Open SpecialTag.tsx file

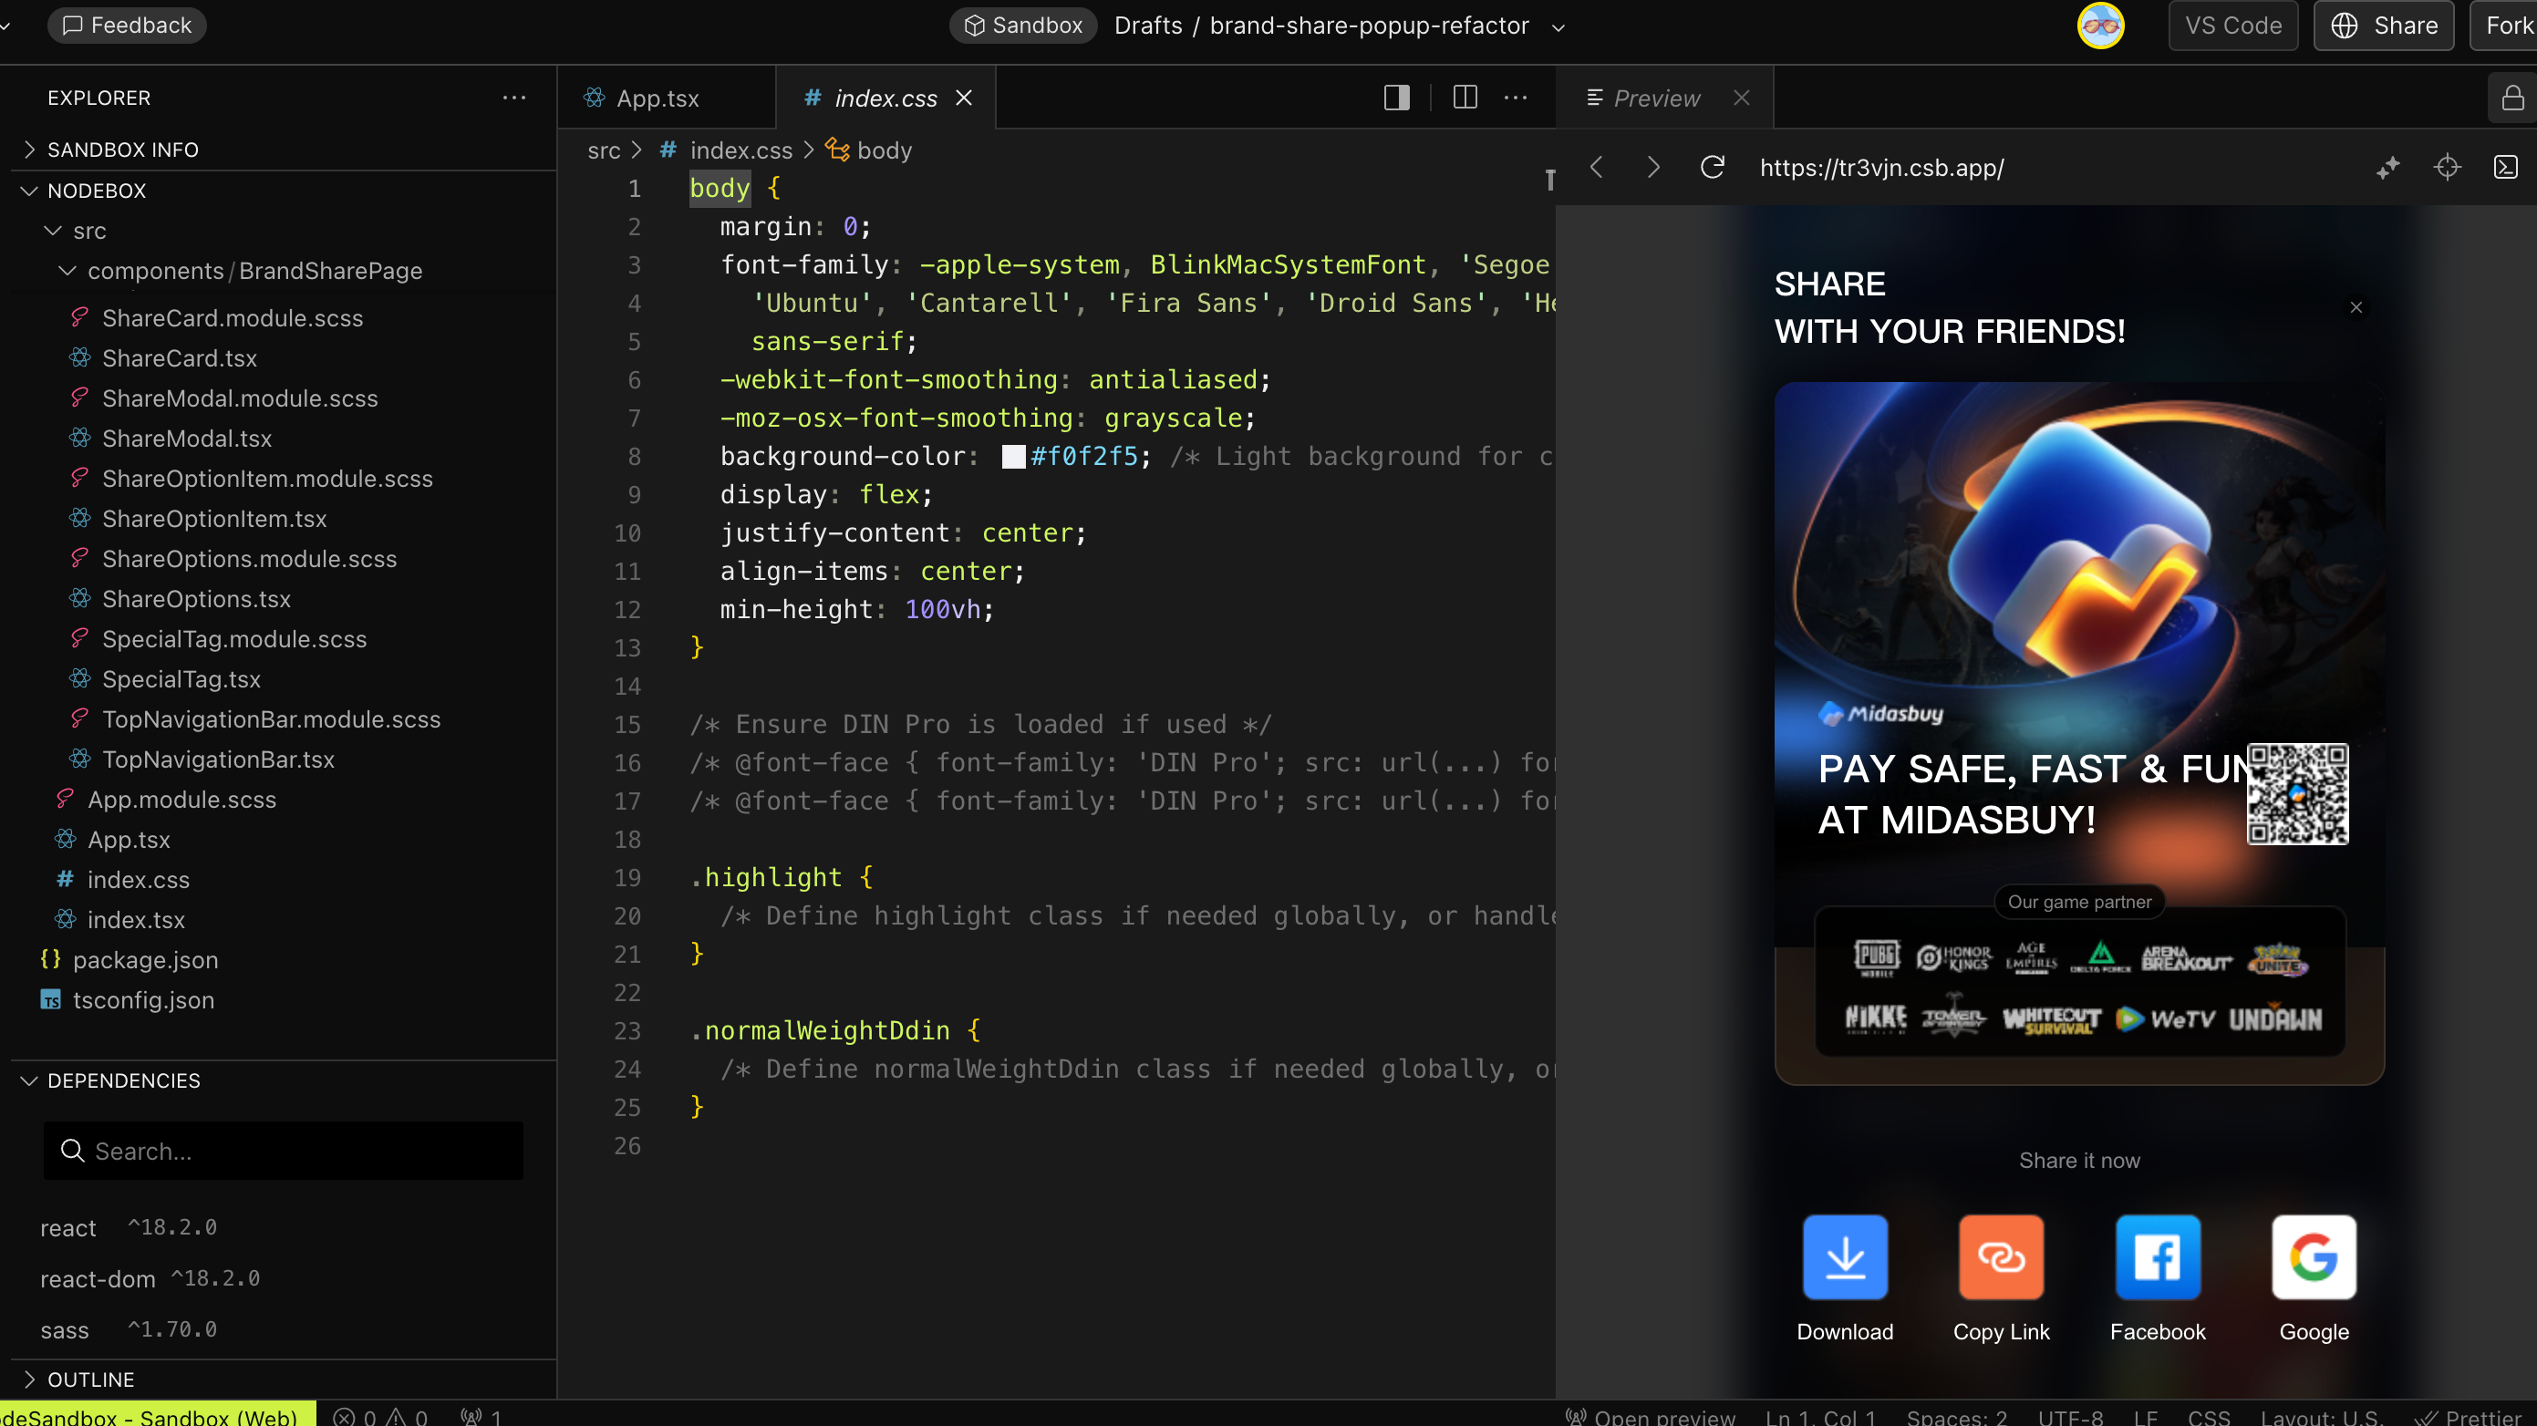181,679
